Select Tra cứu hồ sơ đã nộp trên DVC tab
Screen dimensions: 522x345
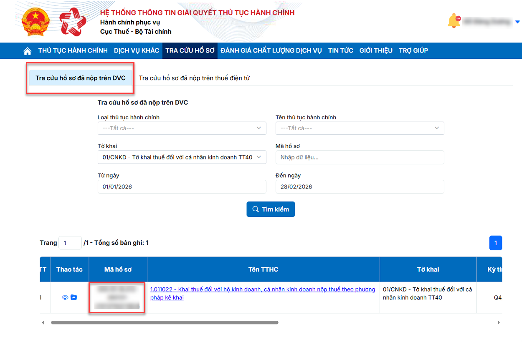pyautogui.click(x=80, y=78)
